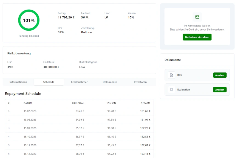Image resolution: width=240 pixels, height=158 pixels.
Task: Click the total 182,25 €
Action: [x=145, y=128]
